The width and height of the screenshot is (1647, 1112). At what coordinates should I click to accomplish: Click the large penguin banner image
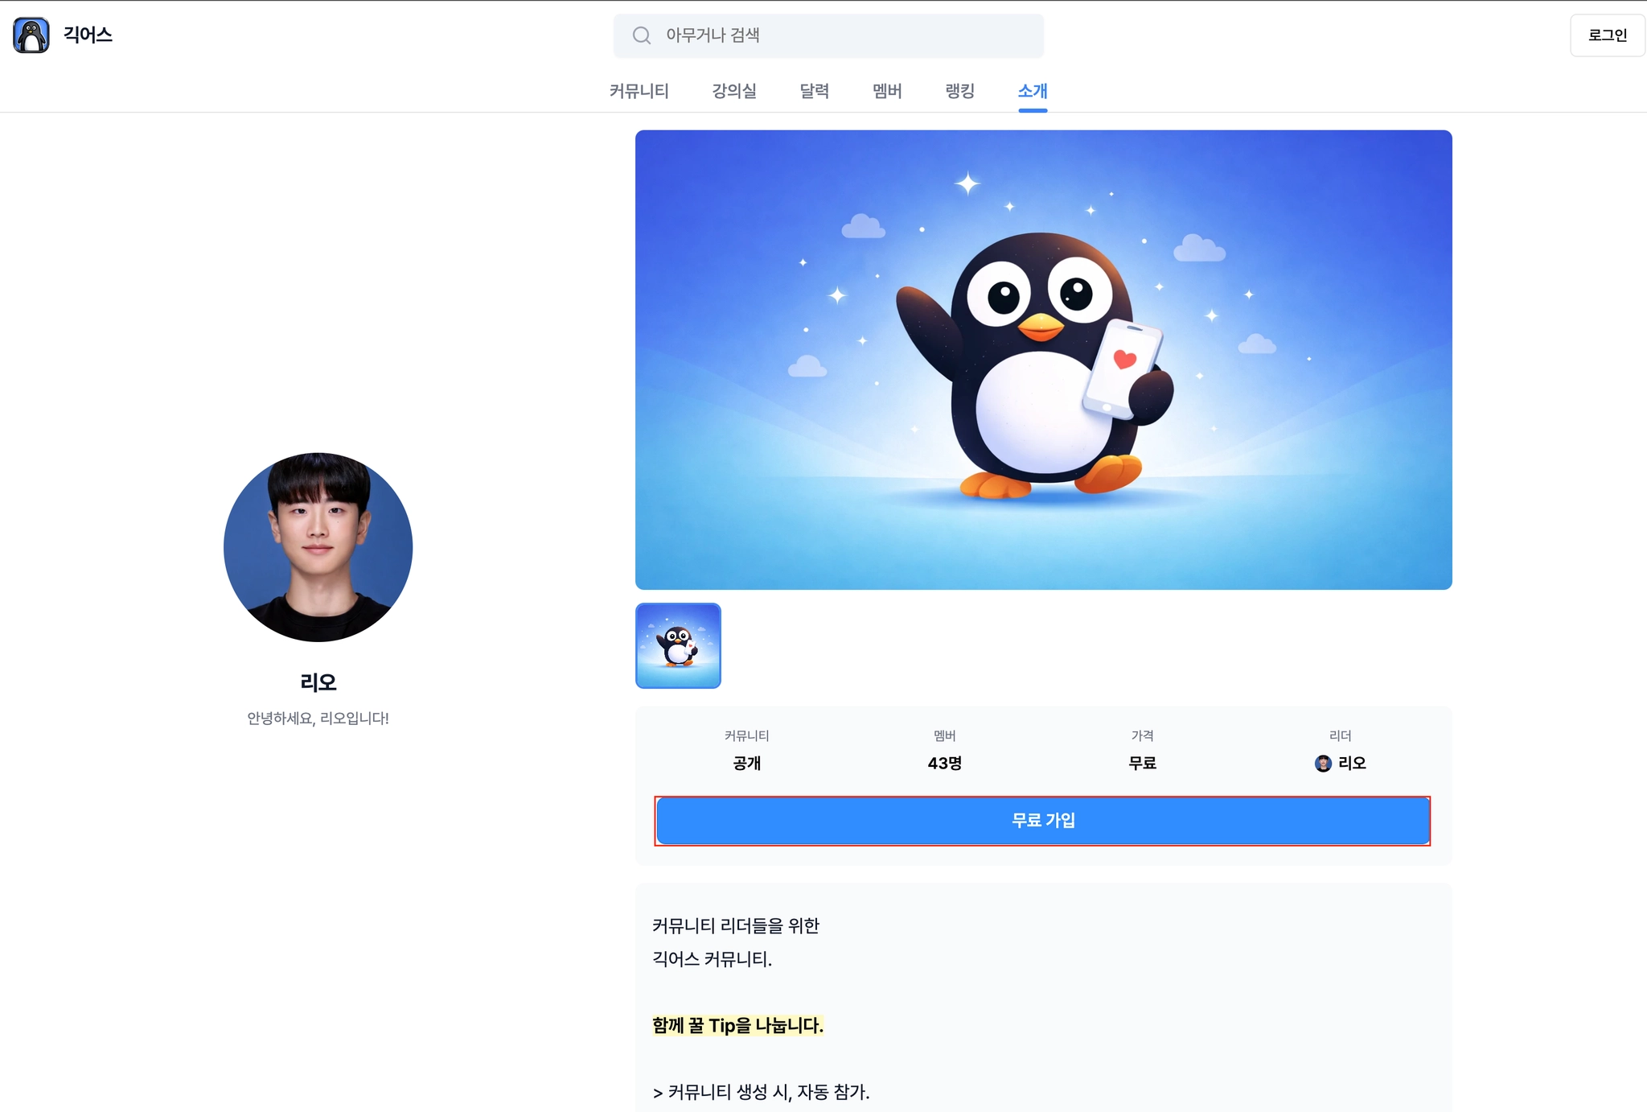tap(1043, 360)
